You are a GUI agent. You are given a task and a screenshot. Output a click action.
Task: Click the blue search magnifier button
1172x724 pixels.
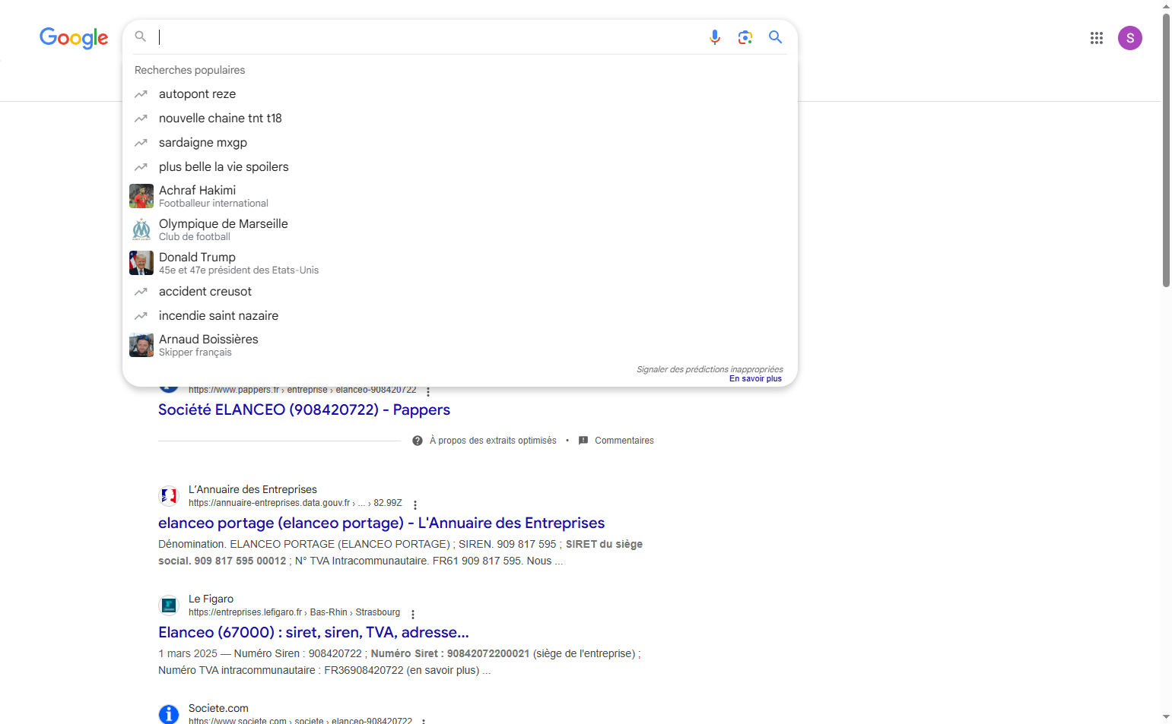[x=775, y=37]
